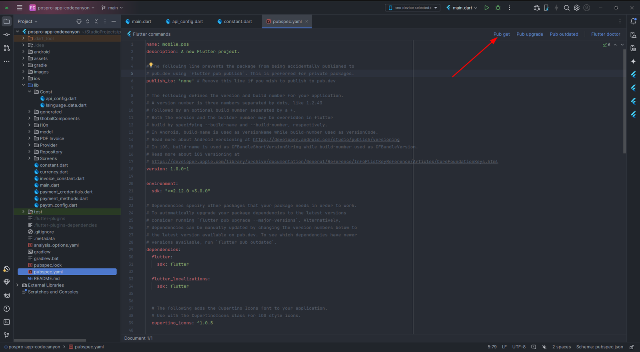Click the Flutter doctor link

click(605, 34)
